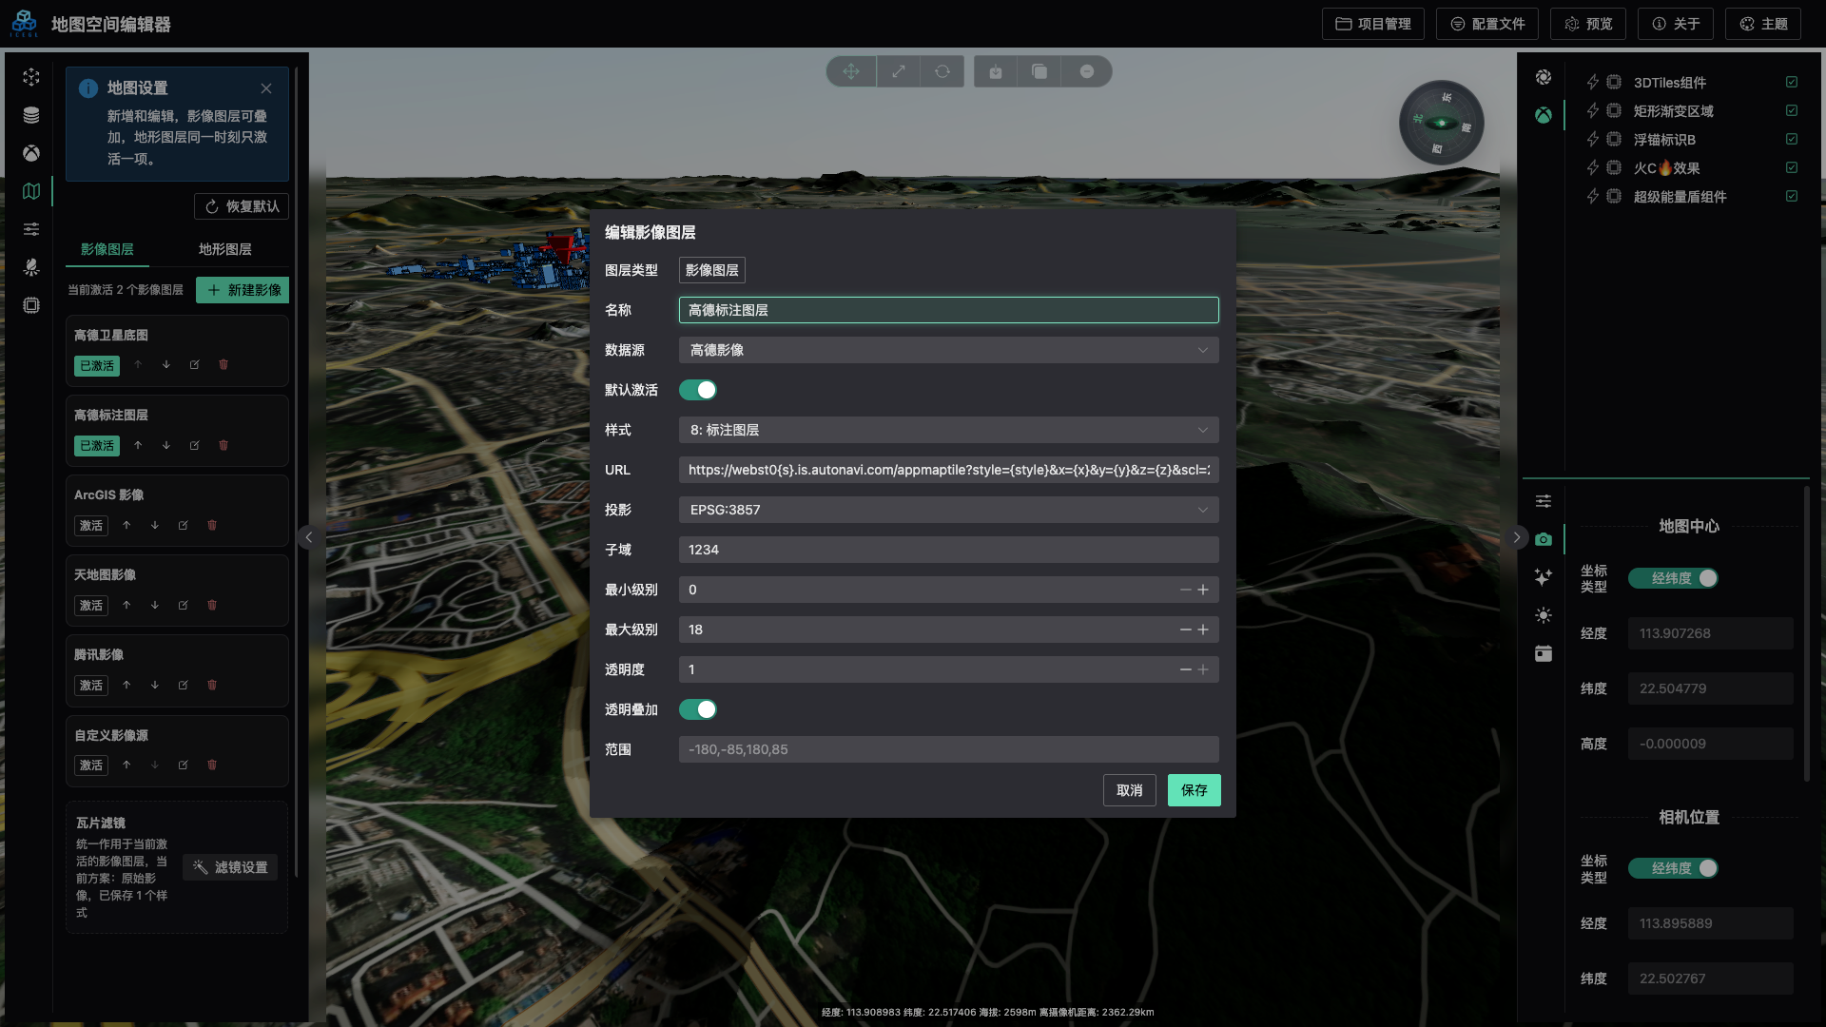Image resolution: width=1826 pixels, height=1027 pixels.
Task: Click the 保存 button
Action: (x=1194, y=790)
